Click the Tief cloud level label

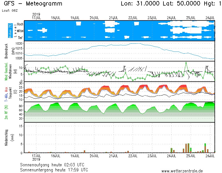coord(20,37)
